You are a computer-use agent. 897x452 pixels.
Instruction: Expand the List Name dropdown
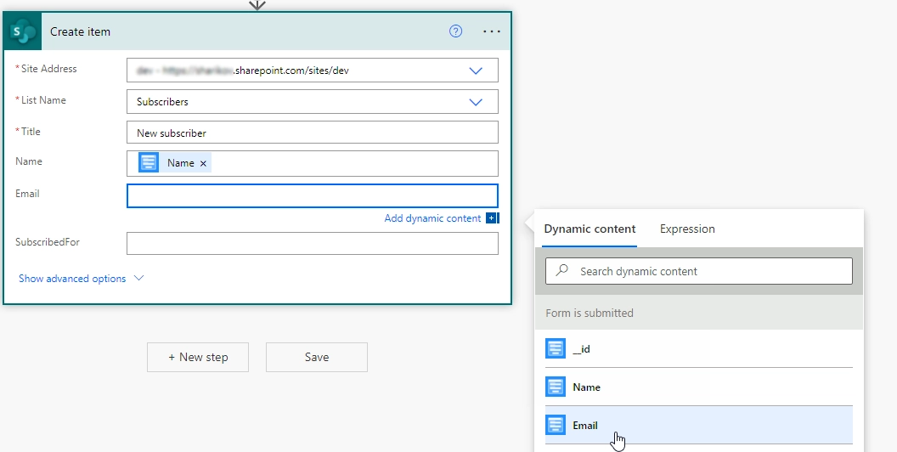tap(476, 102)
